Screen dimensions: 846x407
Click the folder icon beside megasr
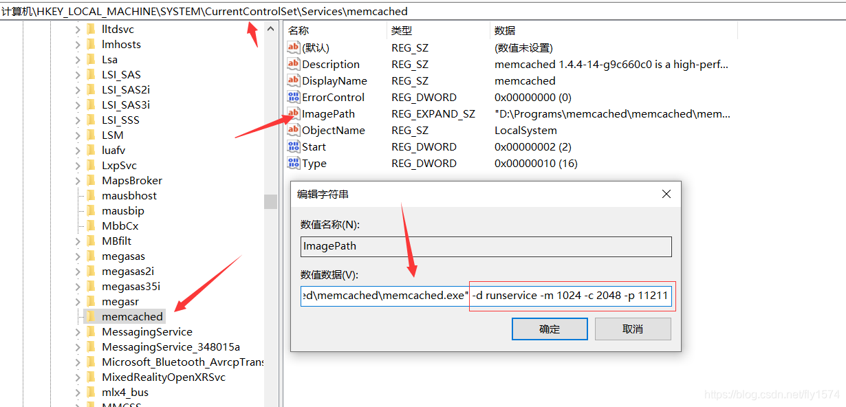tap(91, 302)
